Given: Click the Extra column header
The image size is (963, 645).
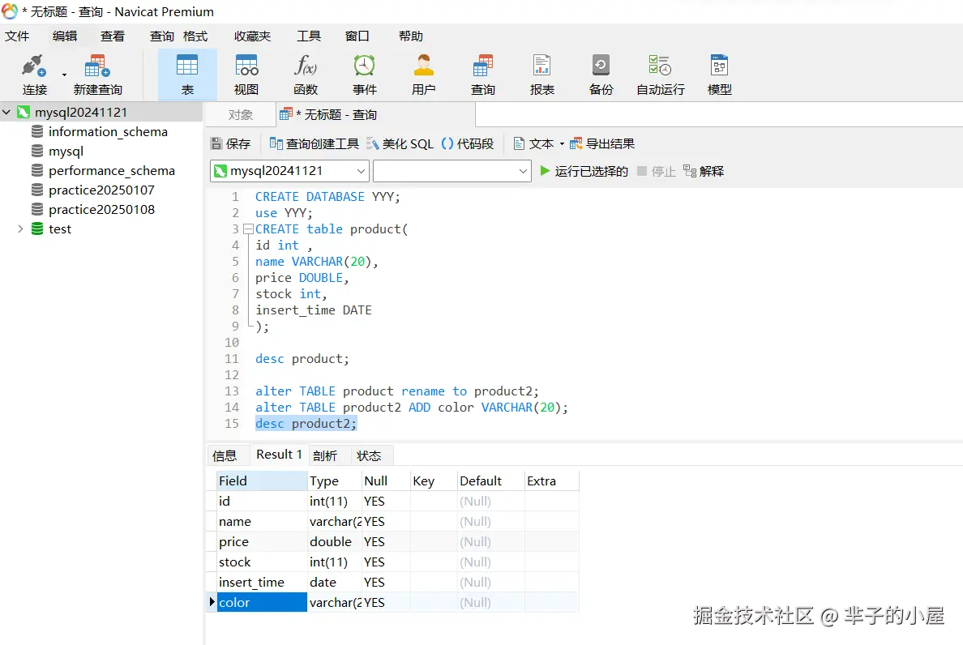Looking at the screenshot, I should coord(551,481).
